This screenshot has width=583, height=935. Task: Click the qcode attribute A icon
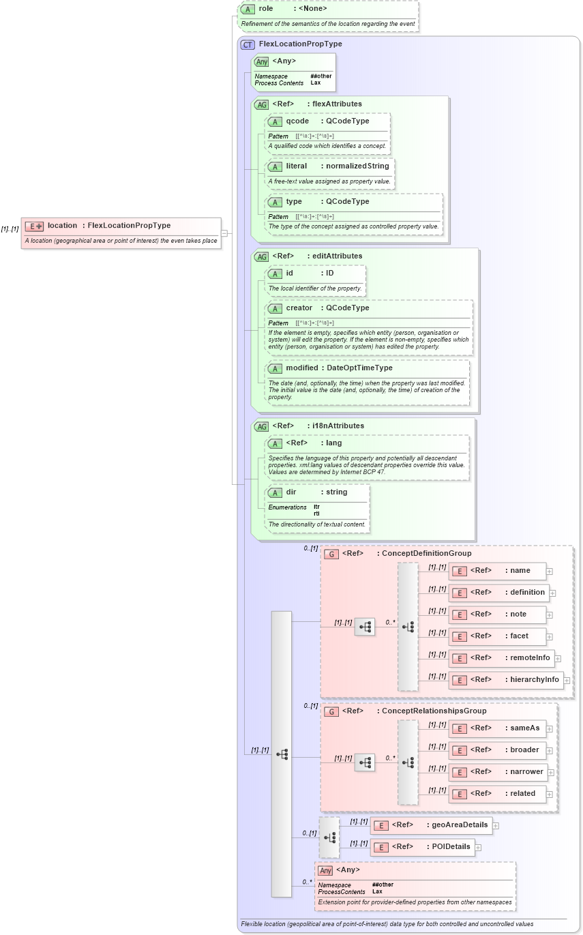pyautogui.click(x=275, y=121)
